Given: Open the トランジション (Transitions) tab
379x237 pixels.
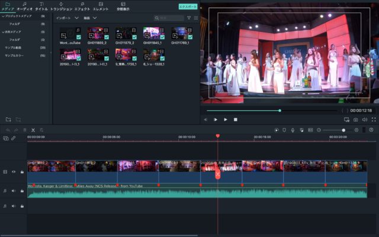Looking at the screenshot, I should pos(61,6).
